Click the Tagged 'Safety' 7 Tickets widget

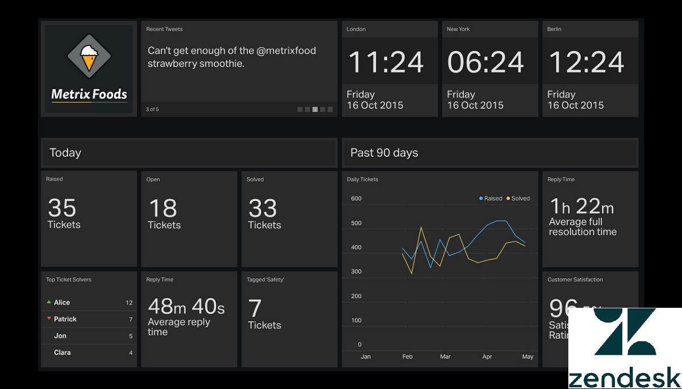289,319
